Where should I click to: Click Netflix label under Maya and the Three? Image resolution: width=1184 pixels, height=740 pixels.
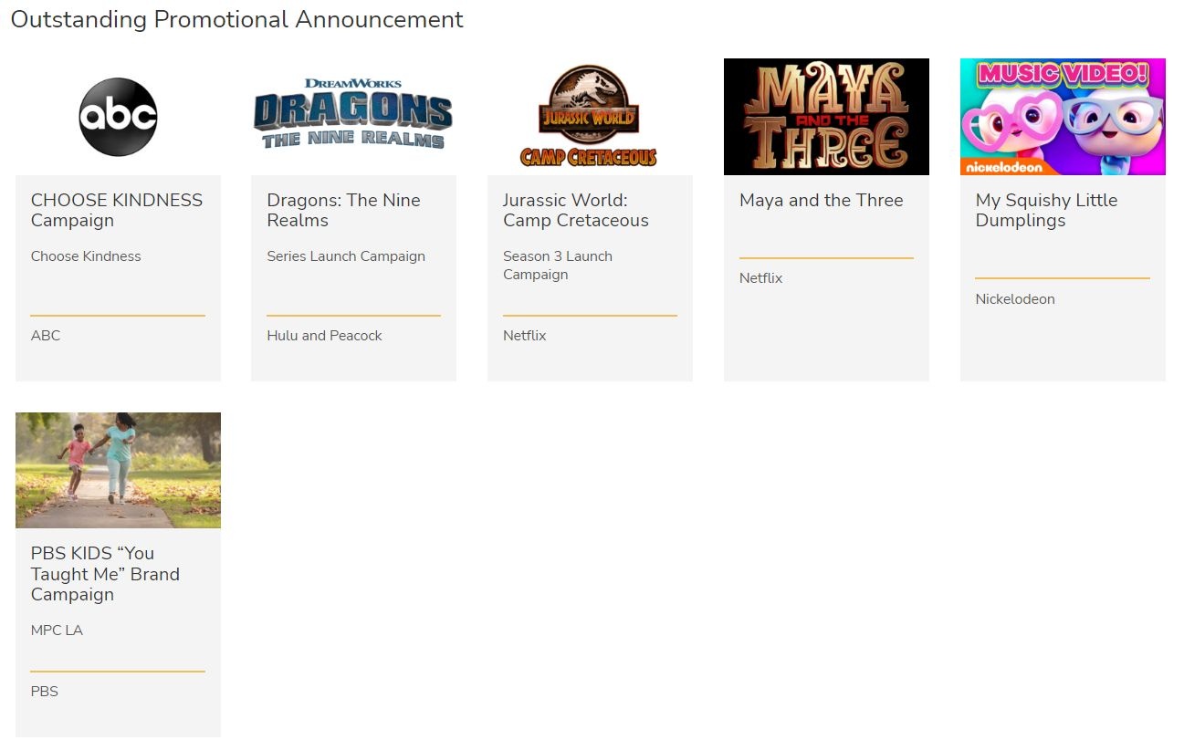(760, 278)
